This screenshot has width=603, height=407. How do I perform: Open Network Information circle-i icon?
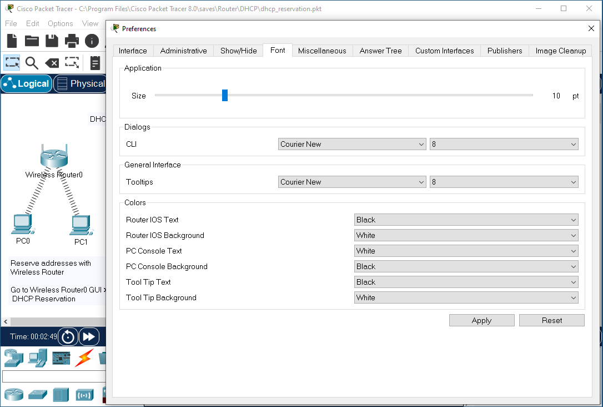tap(92, 41)
